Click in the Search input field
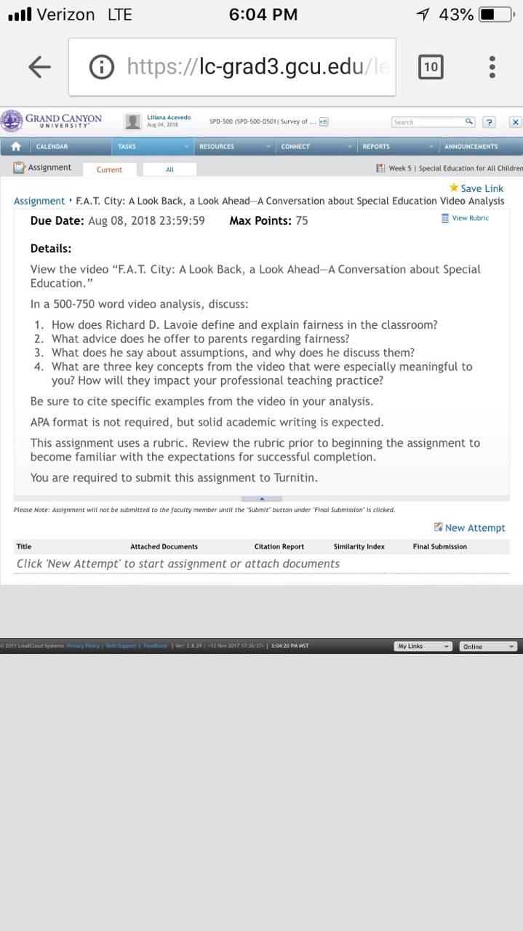This screenshot has width=523, height=931. tap(428, 121)
